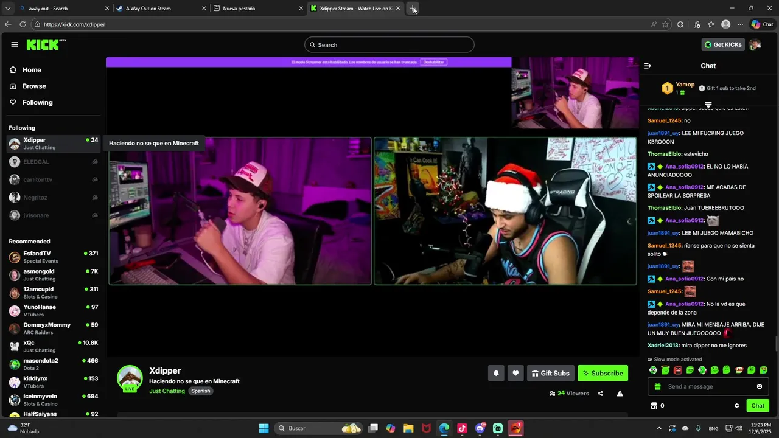Click the share stream icon
Viewport: 779px width, 438px height.
tap(600, 394)
